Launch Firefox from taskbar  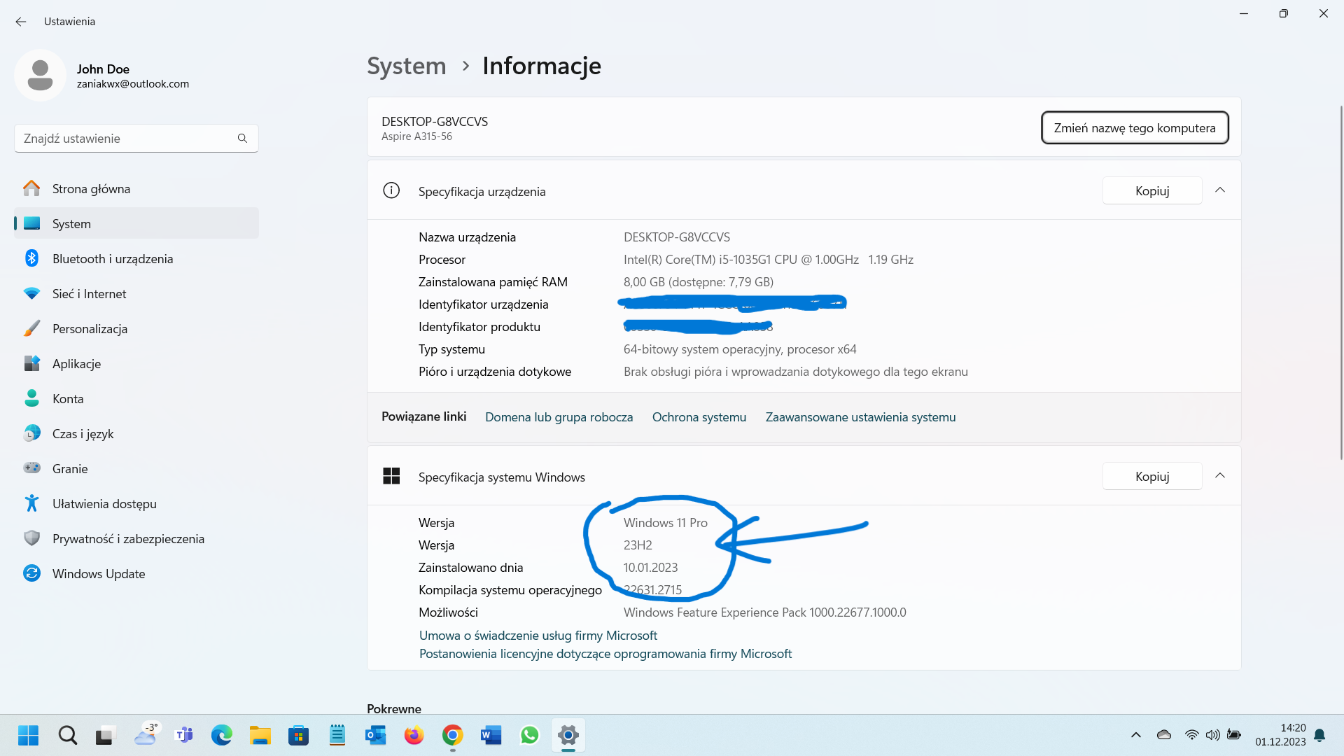tap(414, 735)
